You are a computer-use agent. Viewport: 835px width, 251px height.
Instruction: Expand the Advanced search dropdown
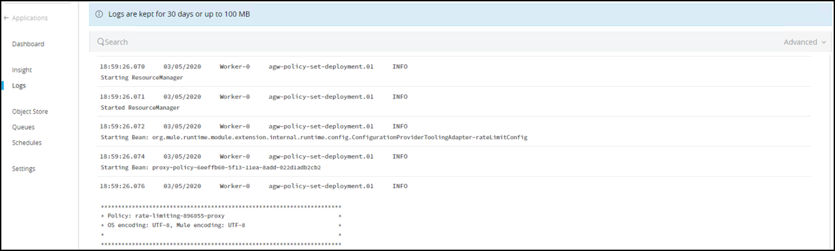point(805,42)
